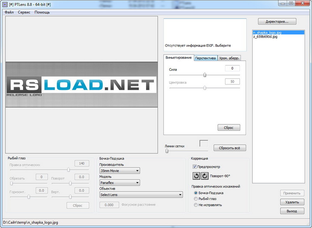Click the Директория button
Viewport: 312px width, 228px height.
pyautogui.click(x=277, y=22)
